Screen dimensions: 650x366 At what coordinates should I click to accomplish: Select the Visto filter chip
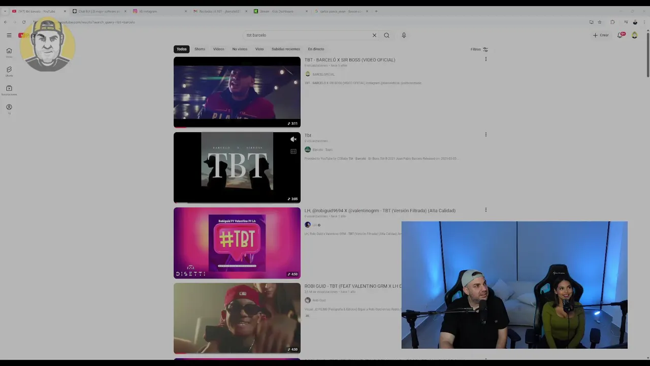click(259, 49)
